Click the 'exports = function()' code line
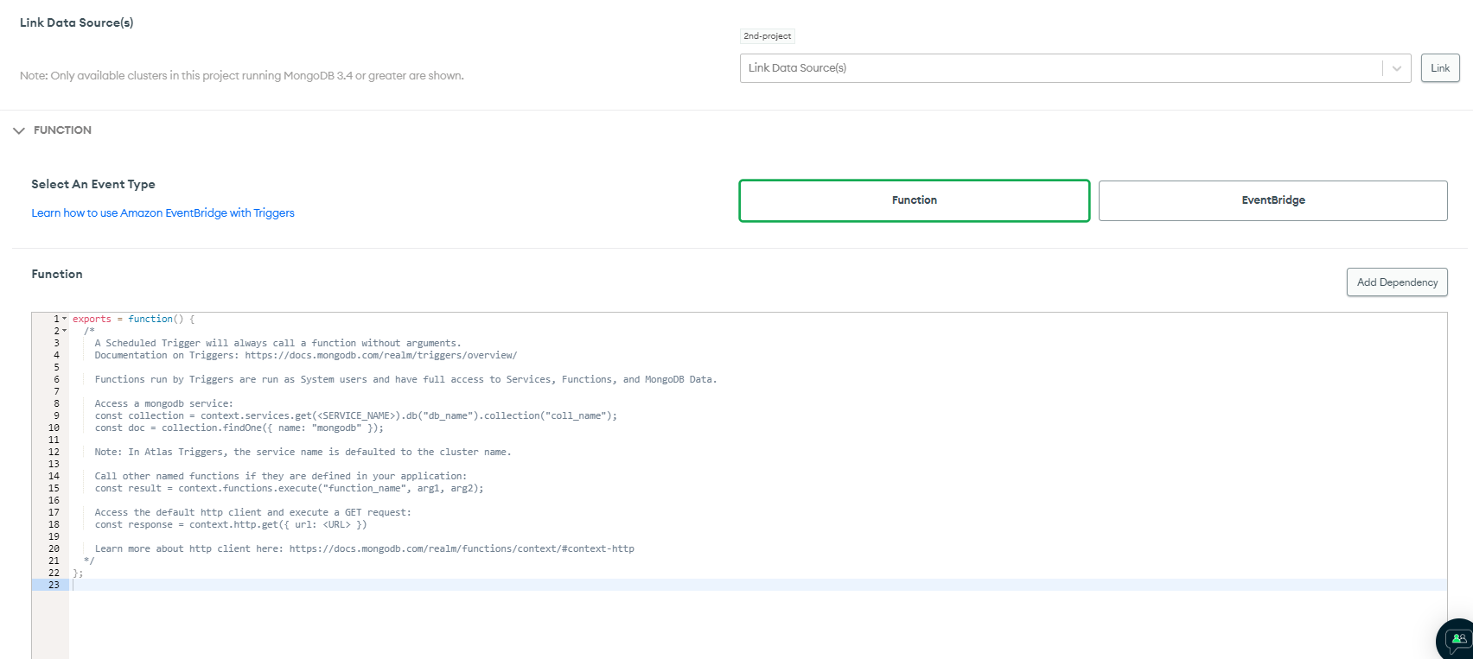This screenshot has width=1473, height=659. coord(133,320)
